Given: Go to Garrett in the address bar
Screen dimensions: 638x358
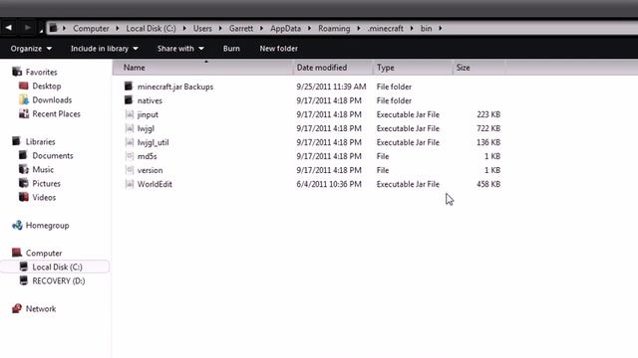Looking at the screenshot, I should tap(241, 29).
